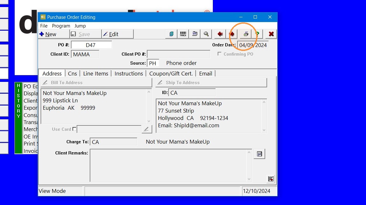Go to next record with right arrow
The height and width of the screenshot is (205, 366).
click(x=232, y=34)
